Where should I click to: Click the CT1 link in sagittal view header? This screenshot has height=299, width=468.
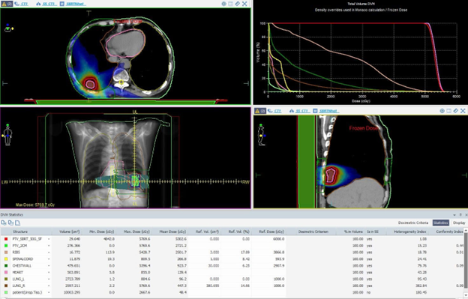click(277, 111)
